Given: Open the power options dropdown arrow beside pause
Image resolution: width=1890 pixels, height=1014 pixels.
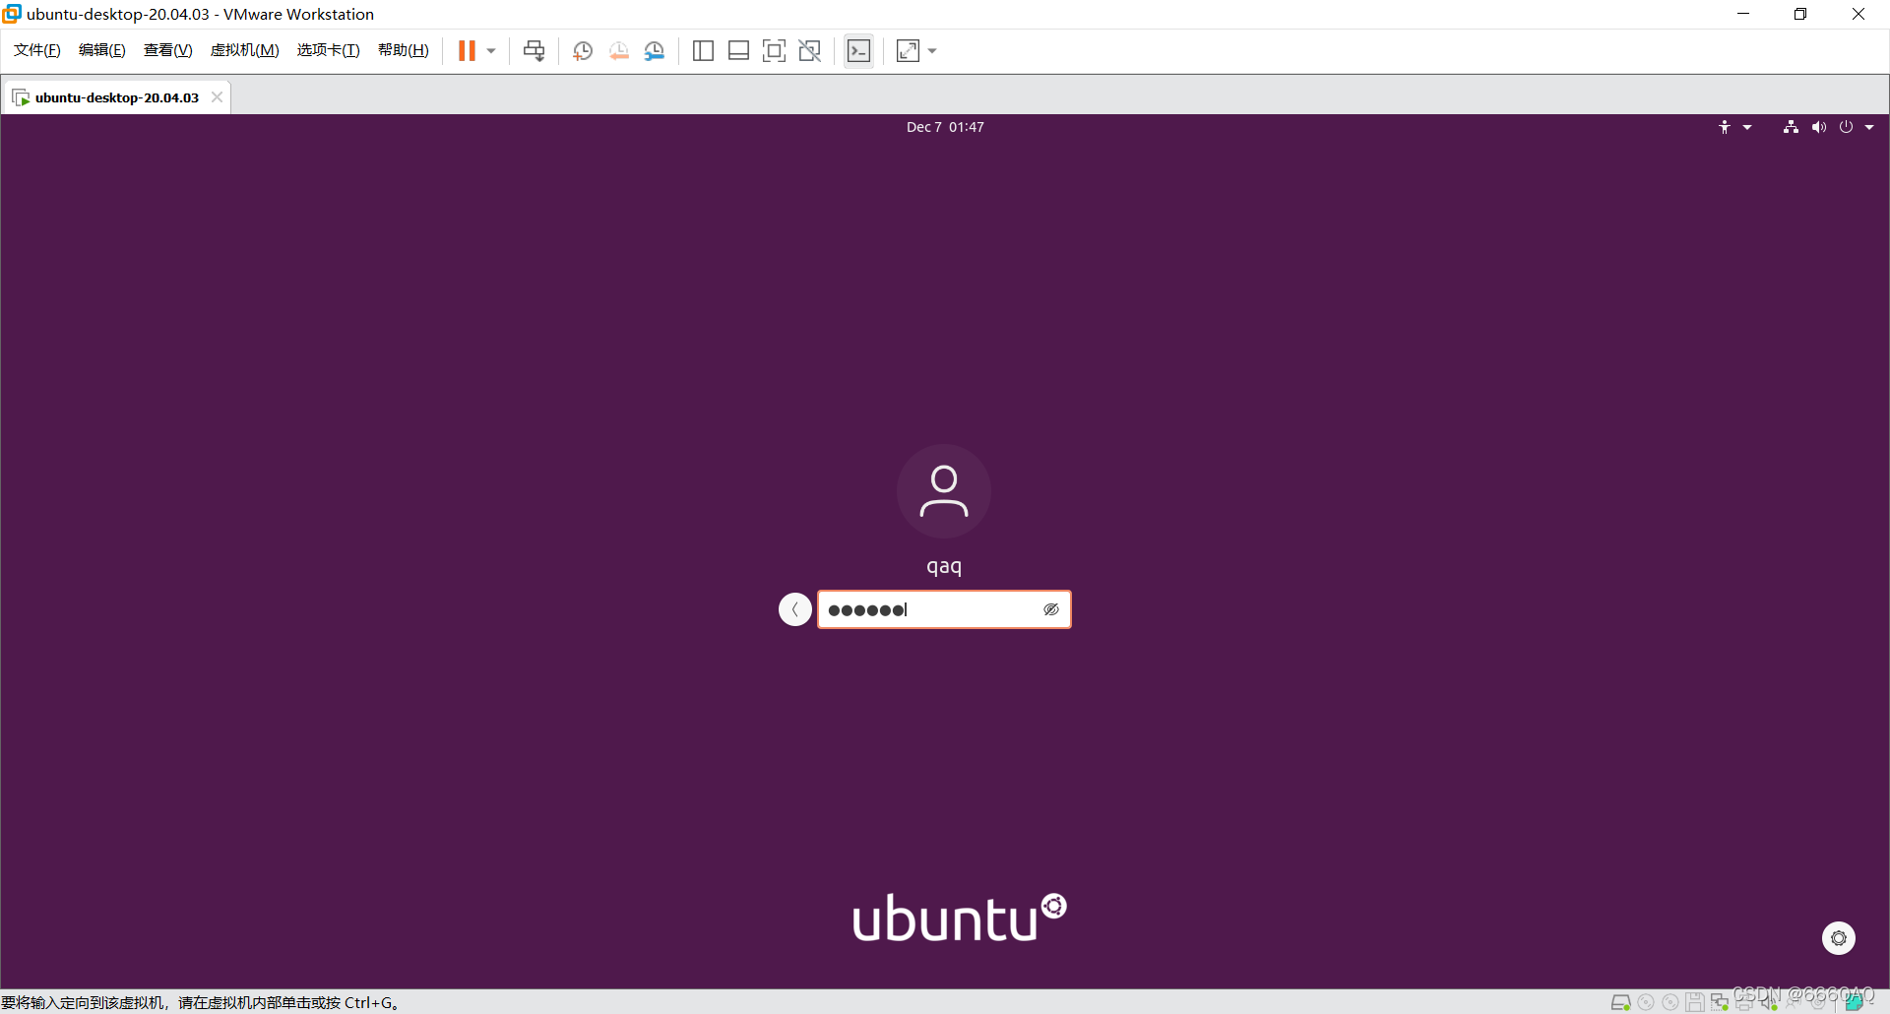Looking at the screenshot, I should click(491, 51).
